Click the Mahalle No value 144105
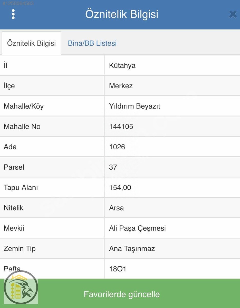This screenshot has width=240, height=308. (x=121, y=127)
